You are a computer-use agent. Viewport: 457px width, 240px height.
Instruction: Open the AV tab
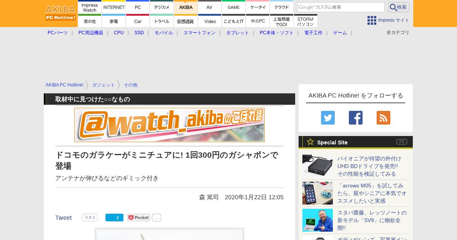209,7
